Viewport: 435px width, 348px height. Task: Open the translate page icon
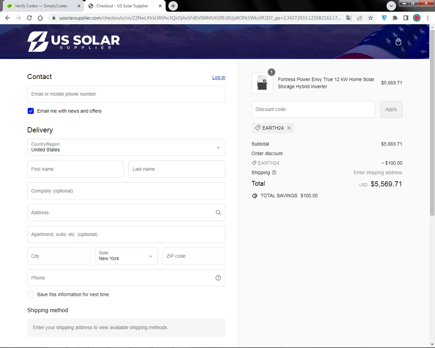(349, 18)
